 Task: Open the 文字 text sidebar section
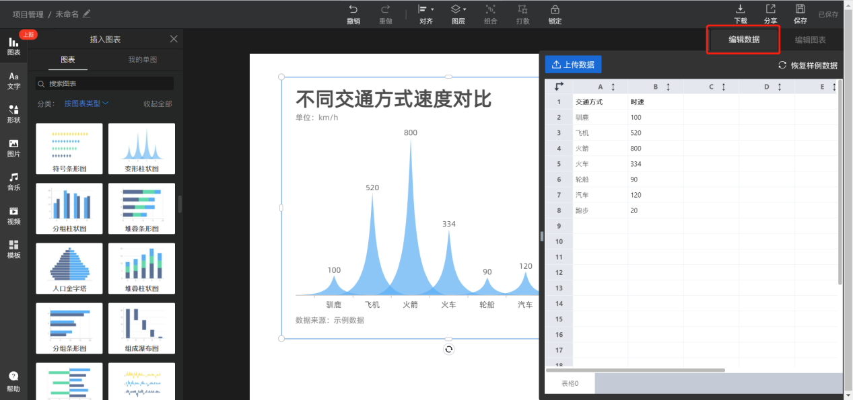coord(13,81)
